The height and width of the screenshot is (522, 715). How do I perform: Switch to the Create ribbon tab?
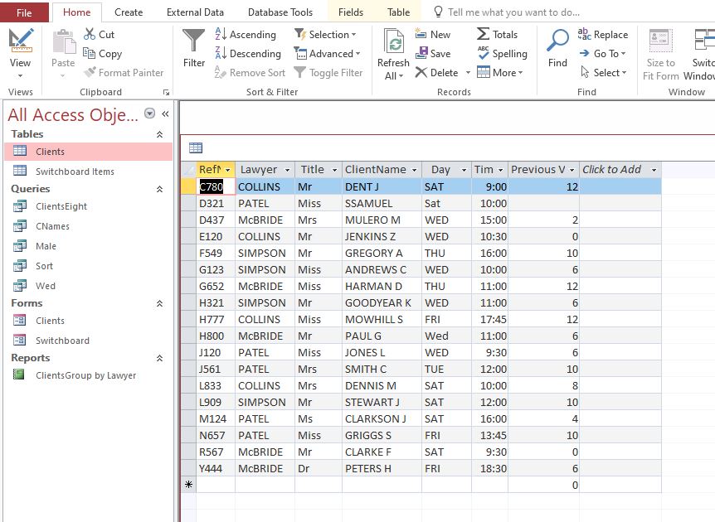129,12
